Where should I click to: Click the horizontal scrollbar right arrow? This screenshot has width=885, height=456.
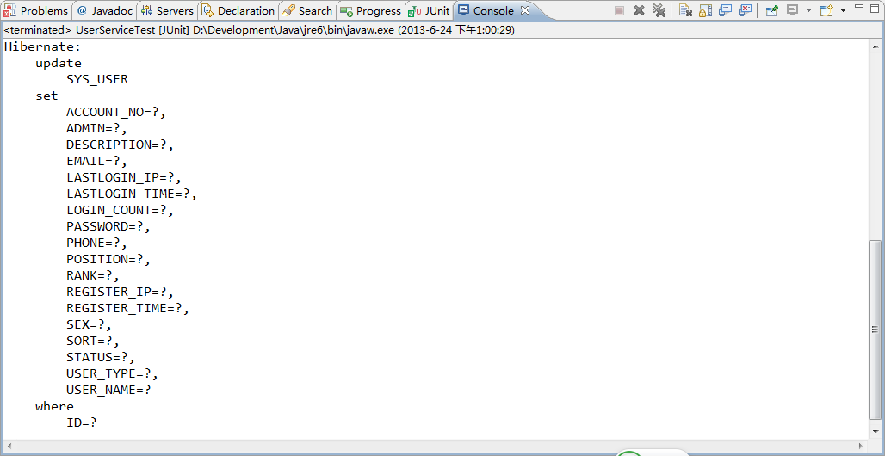861,446
